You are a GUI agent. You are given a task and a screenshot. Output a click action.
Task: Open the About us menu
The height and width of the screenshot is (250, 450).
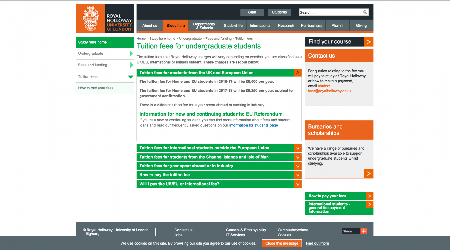pyautogui.click(x=150, y=26)
